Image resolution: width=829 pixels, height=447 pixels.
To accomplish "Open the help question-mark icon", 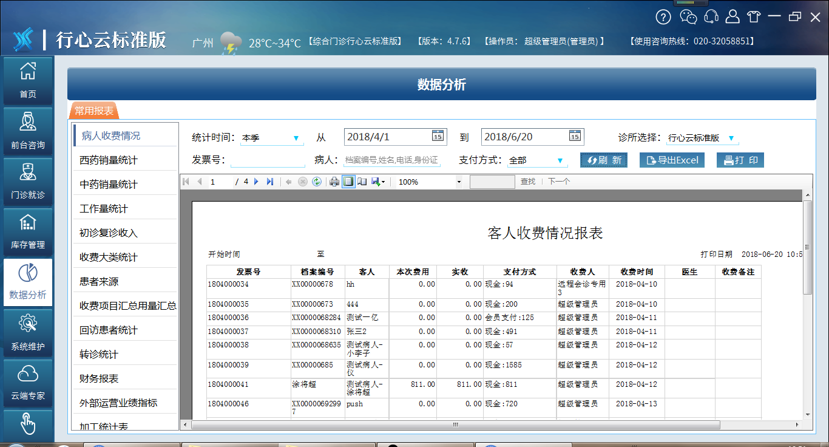I will pyautogui.click(x=663, y=17).
